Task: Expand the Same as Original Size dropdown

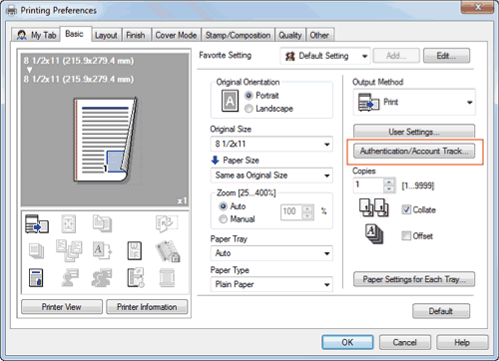Action: (x=271, y=176)
